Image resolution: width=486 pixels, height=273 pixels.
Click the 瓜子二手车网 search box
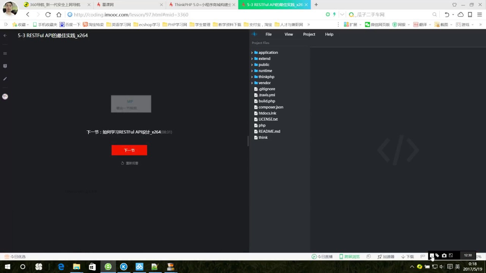[391, 14]
